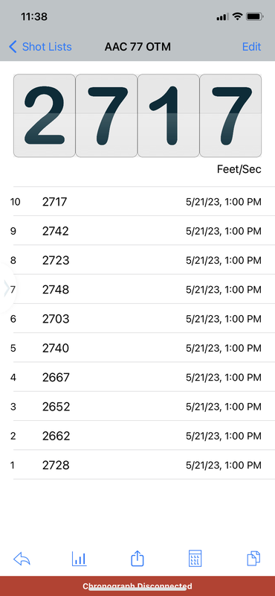Select shot 7 with velocity 2748
275x596 pixels.
point(137,289)
